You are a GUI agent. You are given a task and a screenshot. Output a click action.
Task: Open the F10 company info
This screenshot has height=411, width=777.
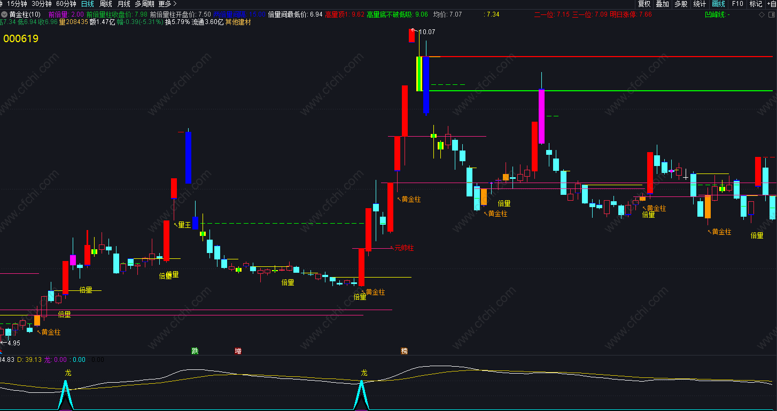coord(737,4)
